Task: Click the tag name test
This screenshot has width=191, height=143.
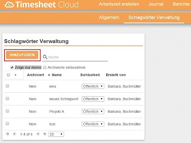Action: (x=52, y=124)
